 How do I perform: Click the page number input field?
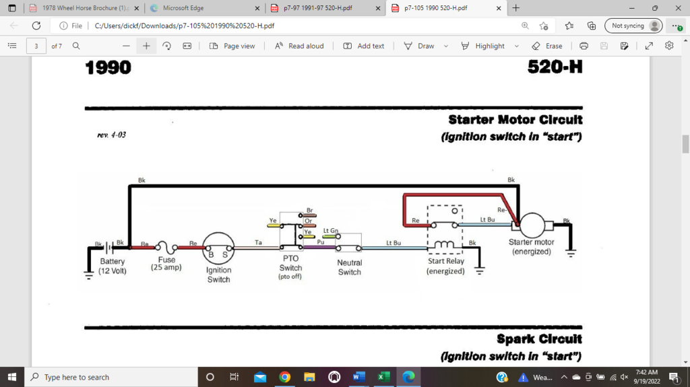pos(36,46)
